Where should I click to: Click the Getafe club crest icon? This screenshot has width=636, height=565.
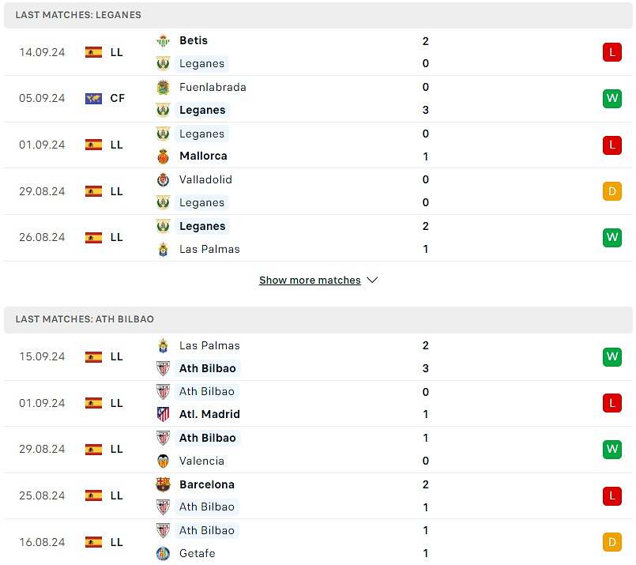tap(164, 553)
